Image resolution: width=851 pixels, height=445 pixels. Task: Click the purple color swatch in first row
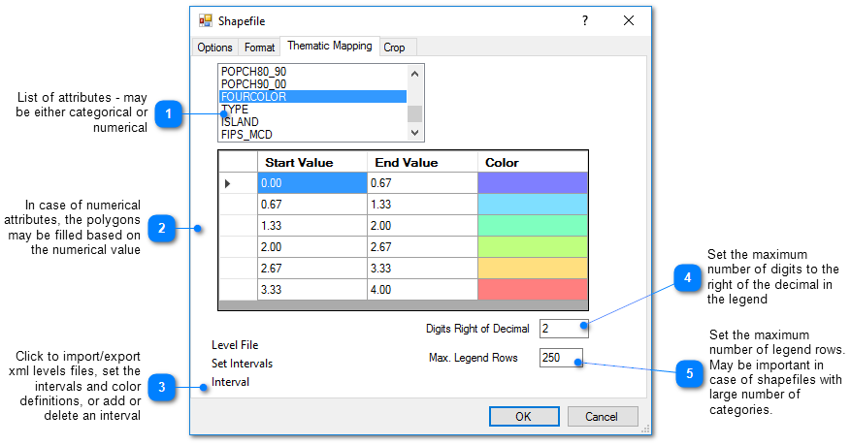coord(533,183)
